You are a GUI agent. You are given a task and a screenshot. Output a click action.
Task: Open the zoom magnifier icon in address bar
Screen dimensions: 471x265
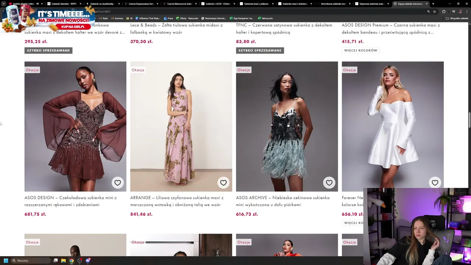pyautogui.click(x=429, y=12)
